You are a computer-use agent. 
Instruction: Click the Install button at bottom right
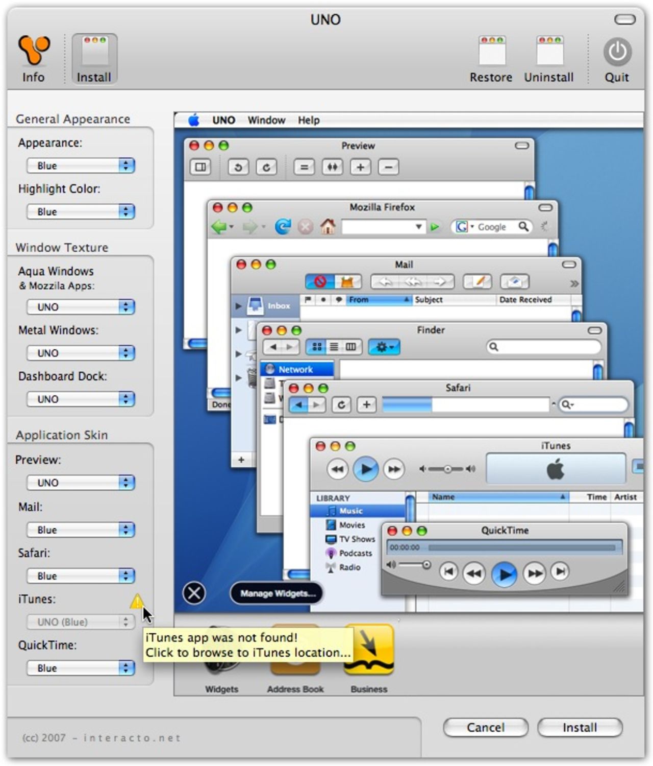580,727
